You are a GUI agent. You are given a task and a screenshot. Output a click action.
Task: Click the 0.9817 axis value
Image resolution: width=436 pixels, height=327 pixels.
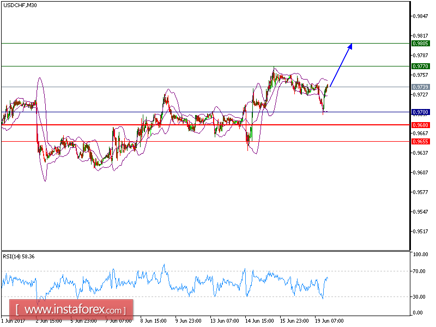(420, 35)
